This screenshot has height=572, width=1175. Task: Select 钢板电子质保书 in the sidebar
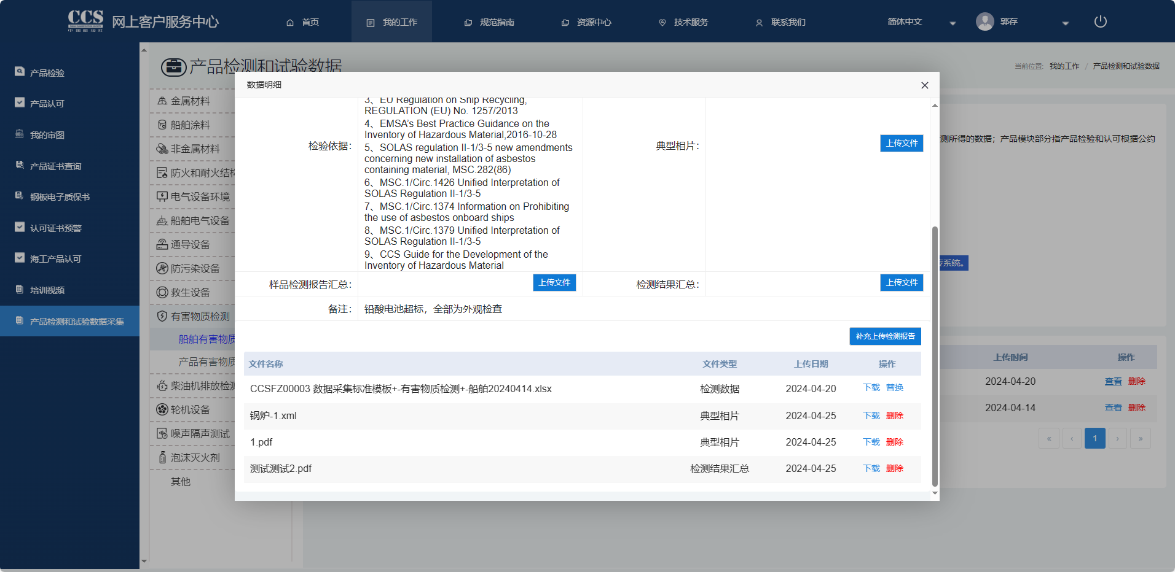point(60,197)
